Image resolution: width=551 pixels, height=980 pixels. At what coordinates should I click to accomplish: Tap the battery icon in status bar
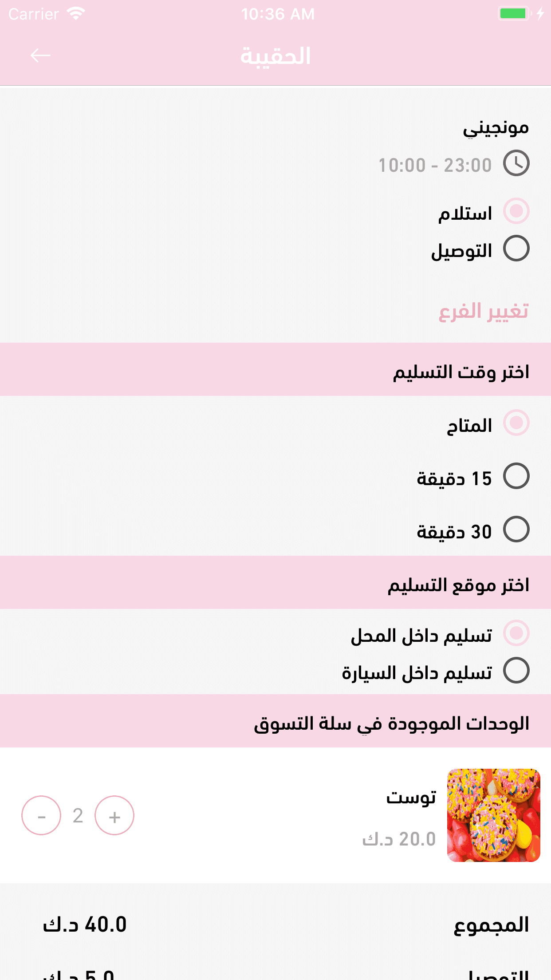(514, 14)
